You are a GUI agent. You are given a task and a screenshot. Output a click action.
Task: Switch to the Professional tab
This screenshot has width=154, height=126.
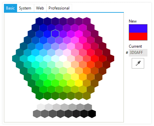(59, 8)
